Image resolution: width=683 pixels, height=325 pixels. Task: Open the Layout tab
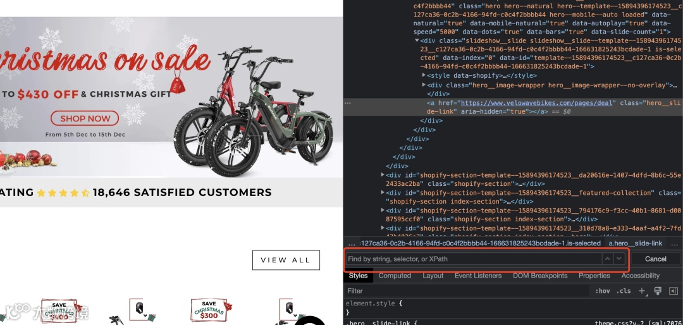pyautogui.click(x=433, y=276)
